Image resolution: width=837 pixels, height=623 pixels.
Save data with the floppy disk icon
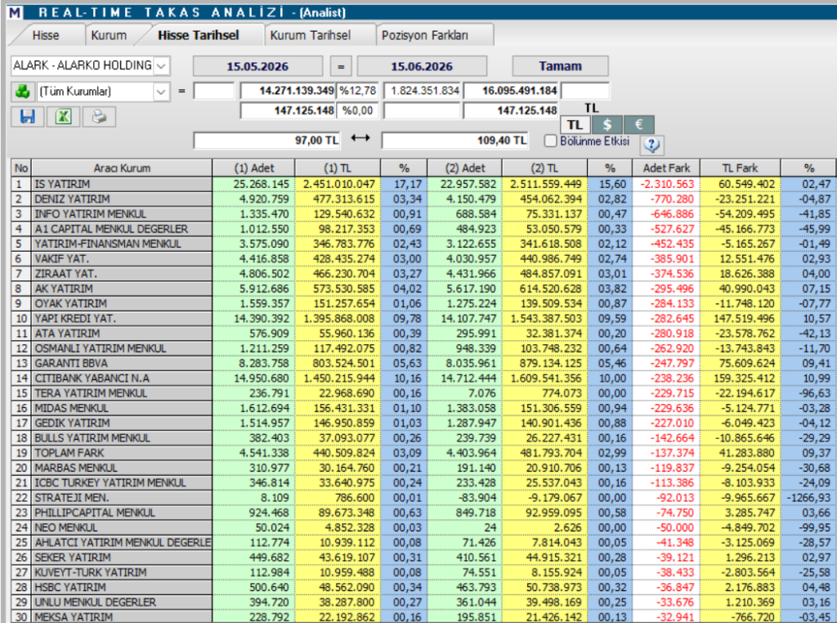(27, 116)
